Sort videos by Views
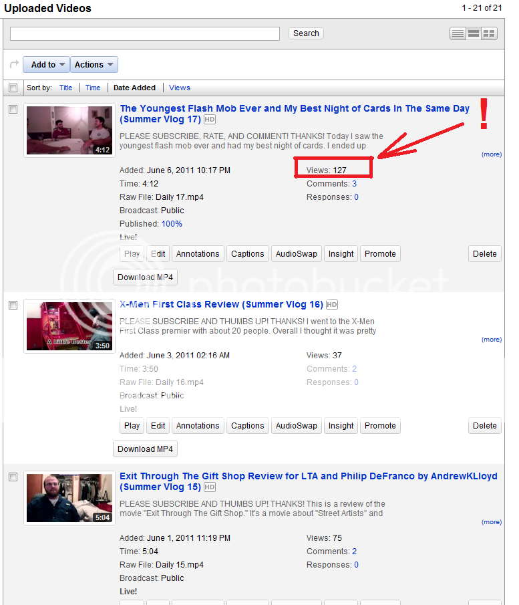 tap(180, 88)
